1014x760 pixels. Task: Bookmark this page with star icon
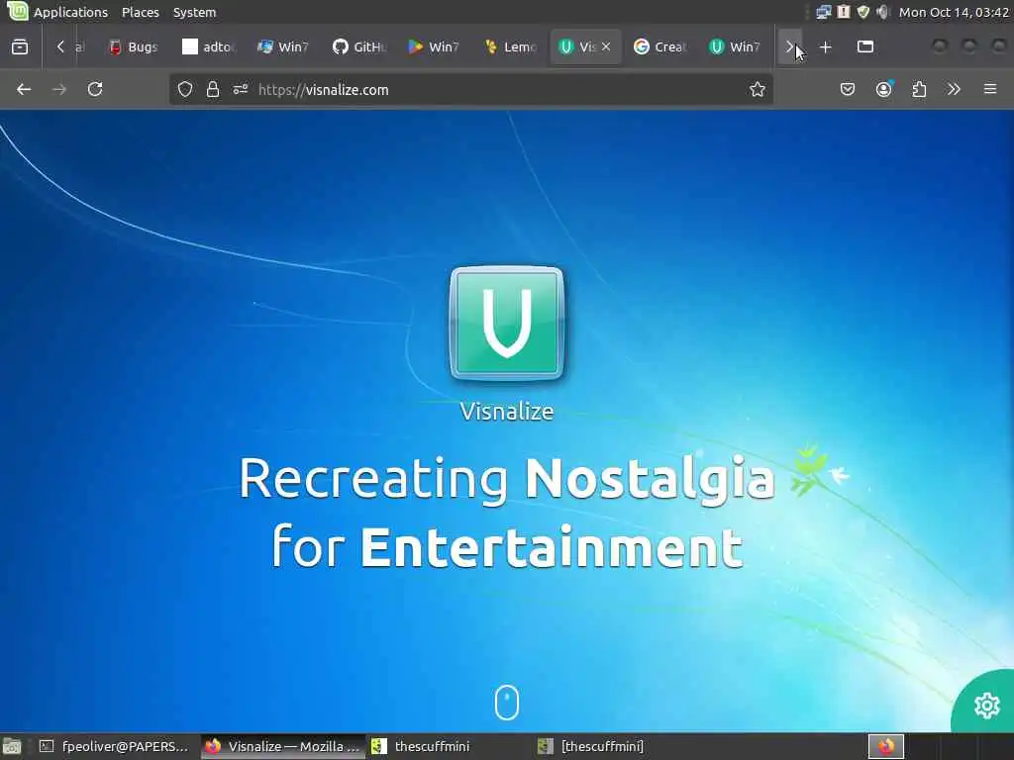click(x=758, y=89)
